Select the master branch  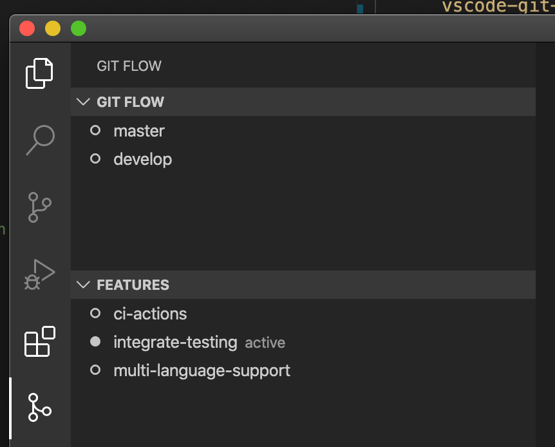click(x=139, y=131)
